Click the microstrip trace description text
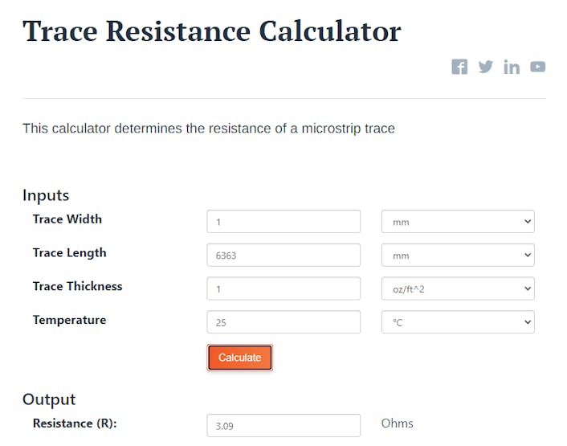Screen dimensions: 567x446 coord(209,129)
